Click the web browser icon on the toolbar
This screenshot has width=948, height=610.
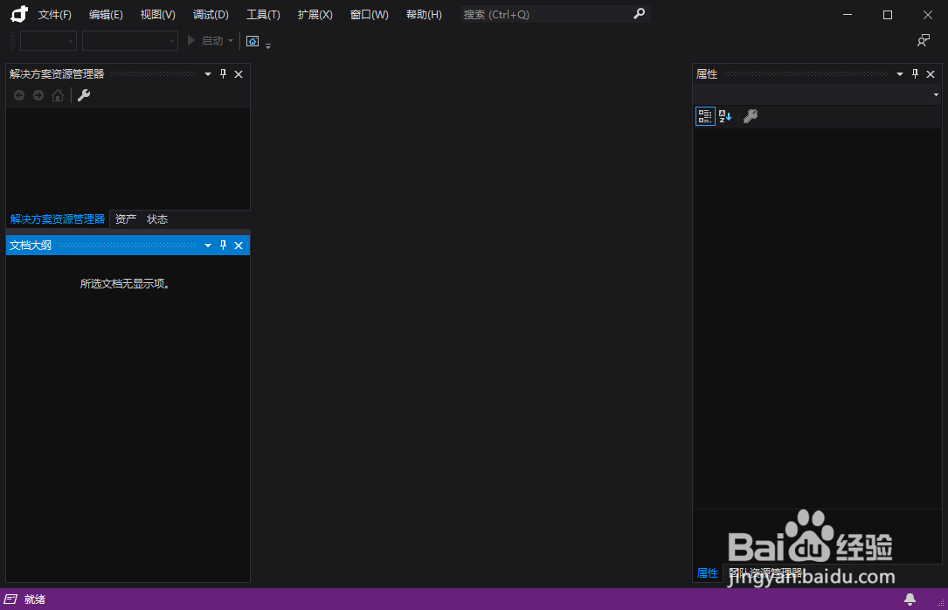[x=252, y=40]
